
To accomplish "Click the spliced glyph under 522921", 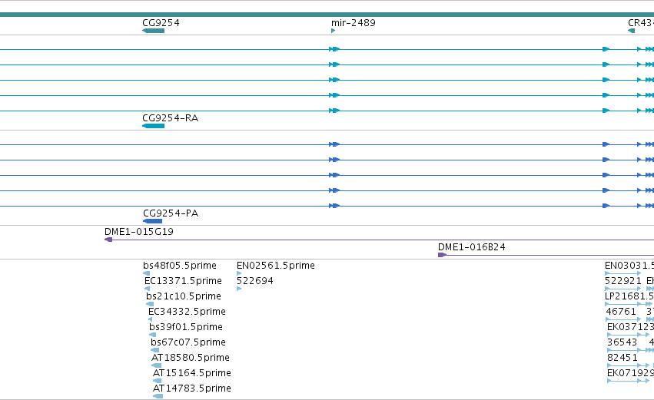I will 623,289.
